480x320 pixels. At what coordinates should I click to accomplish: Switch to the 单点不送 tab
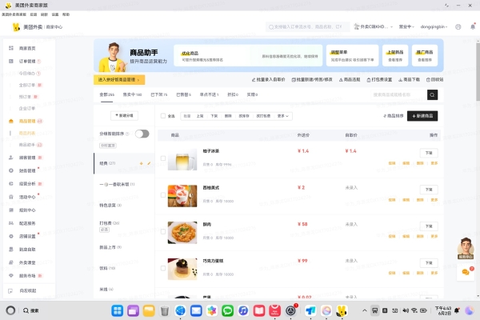pos(209,94)
